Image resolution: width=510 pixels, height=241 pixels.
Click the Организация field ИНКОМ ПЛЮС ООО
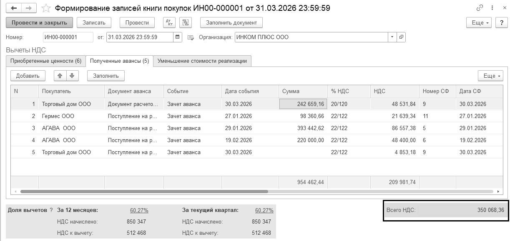click(312, 37)
